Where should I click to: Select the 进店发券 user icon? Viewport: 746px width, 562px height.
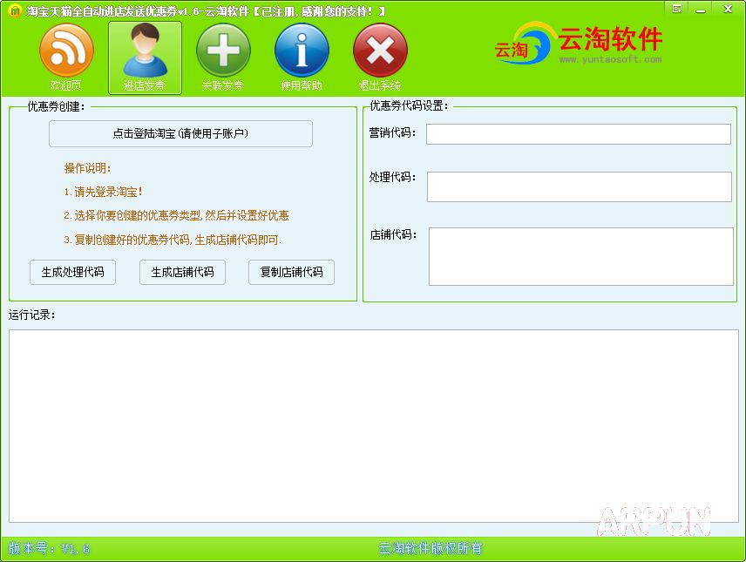145,51
